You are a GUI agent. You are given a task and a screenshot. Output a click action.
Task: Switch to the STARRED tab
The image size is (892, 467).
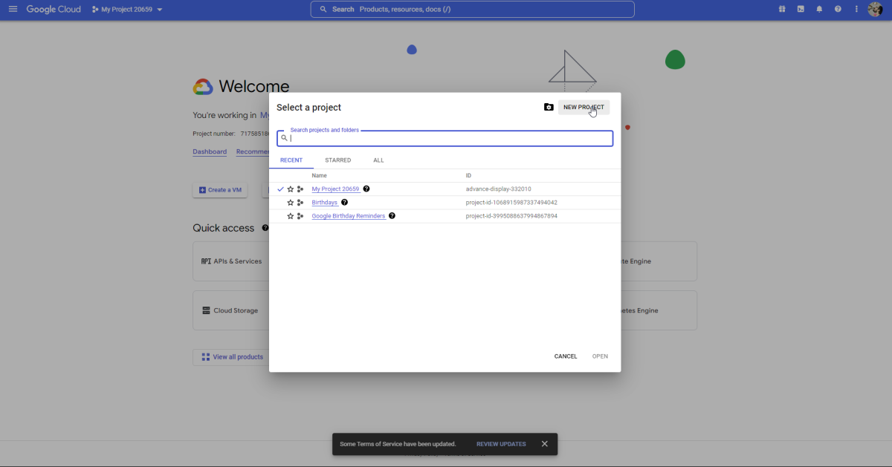(338, 160)
